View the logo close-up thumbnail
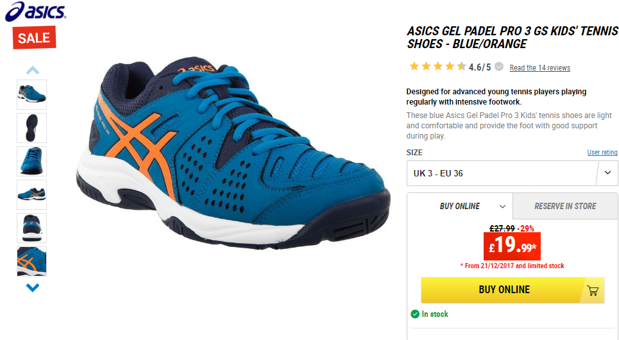Viewport: 619px width, 340px height. [x=31, y=261]
